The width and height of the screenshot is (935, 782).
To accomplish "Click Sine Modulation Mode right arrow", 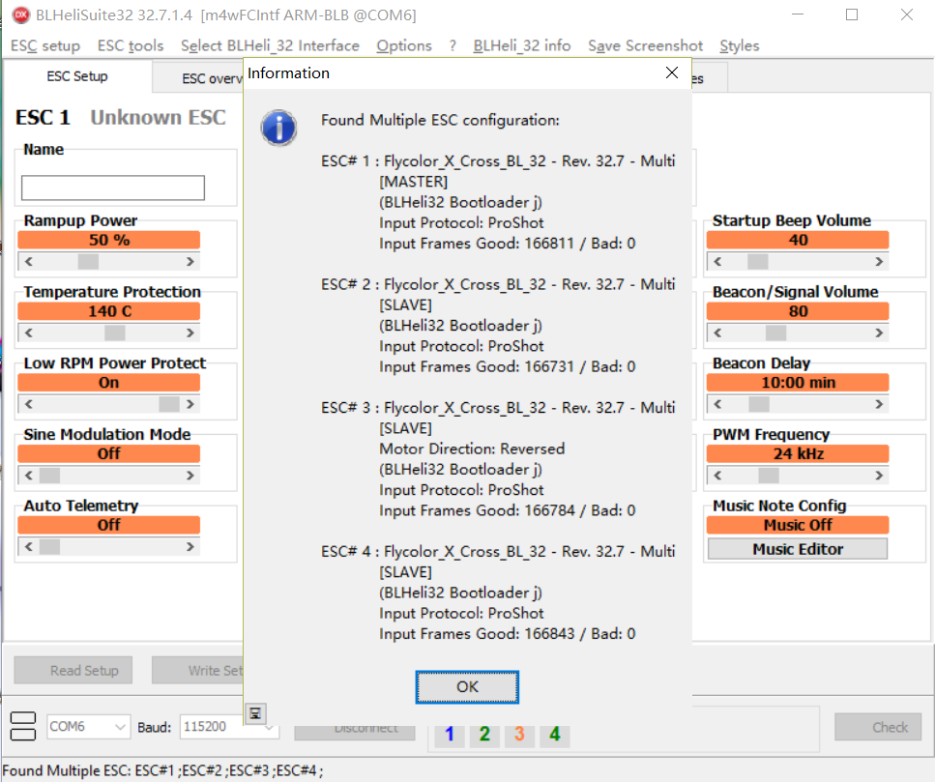I will coord(190,475).
